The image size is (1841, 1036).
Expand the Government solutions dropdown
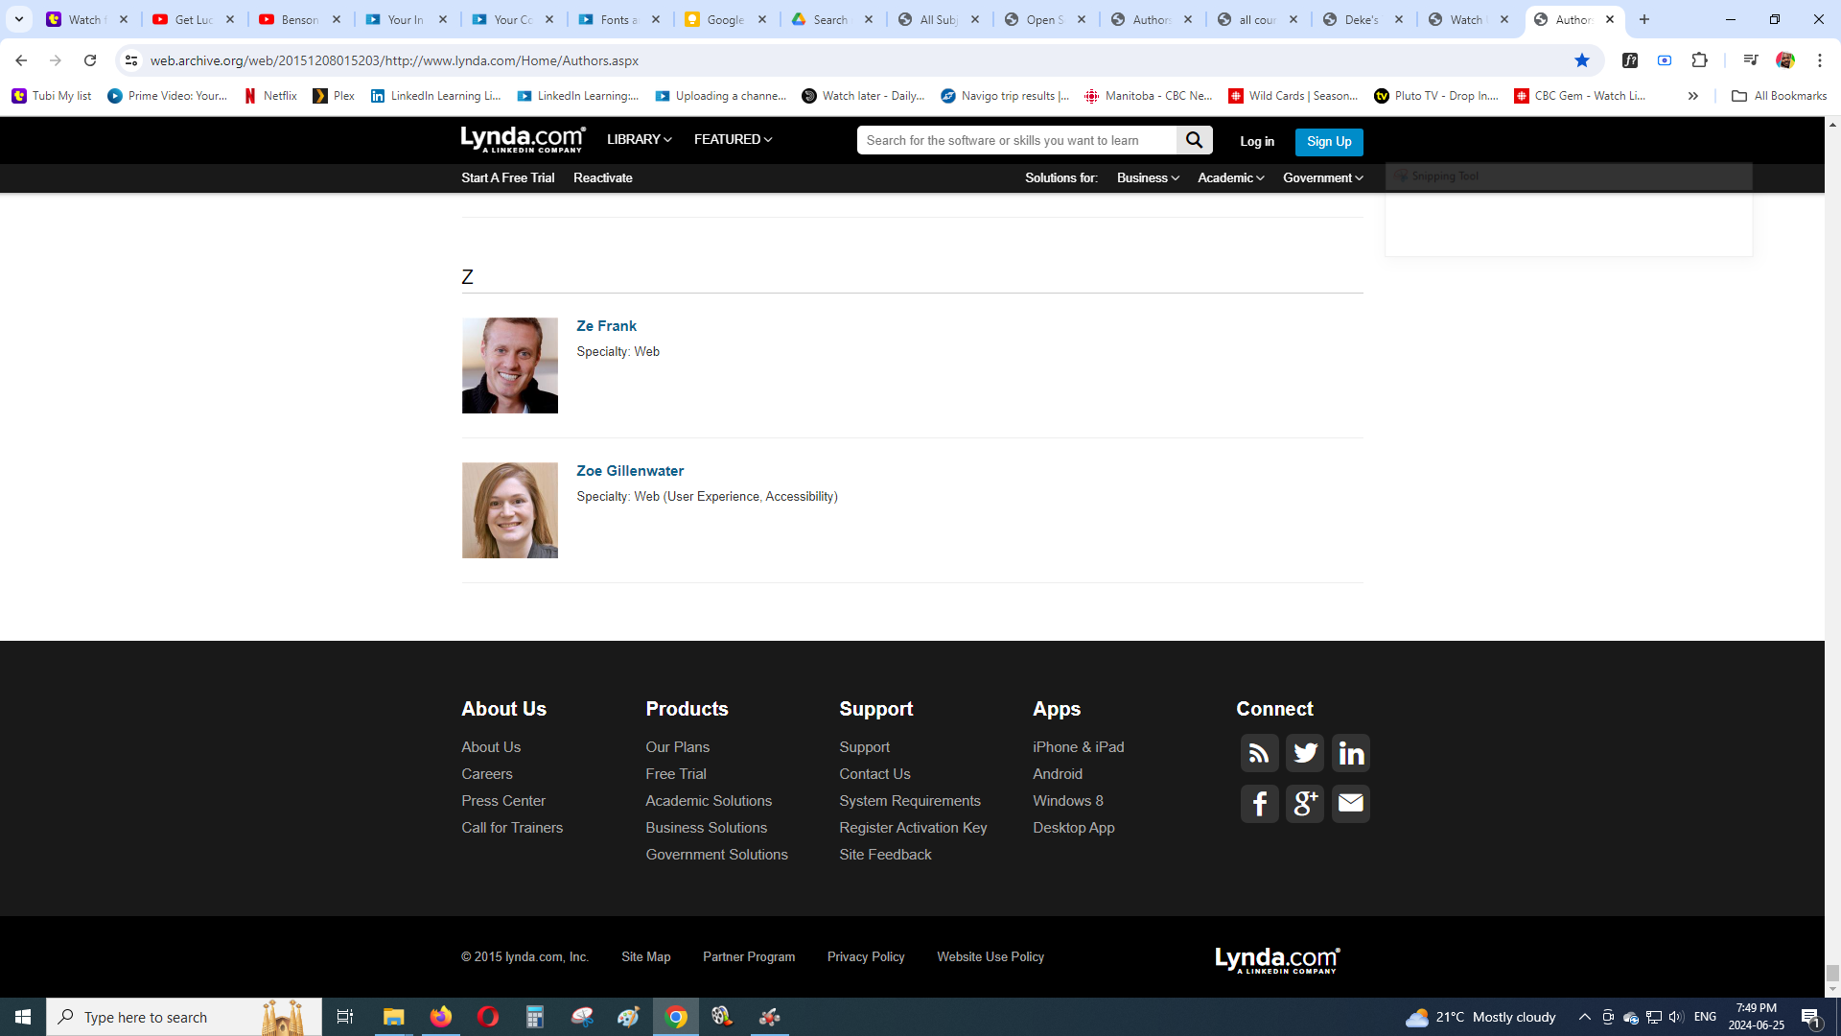coord(1322,177)
